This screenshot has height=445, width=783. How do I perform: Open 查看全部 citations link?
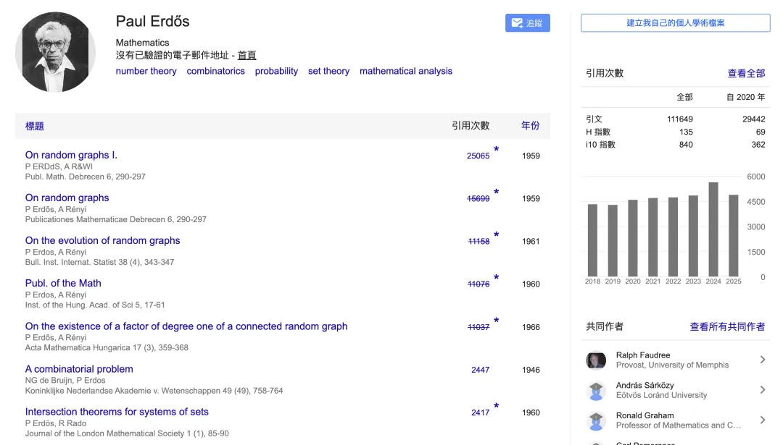pos(746,73)
